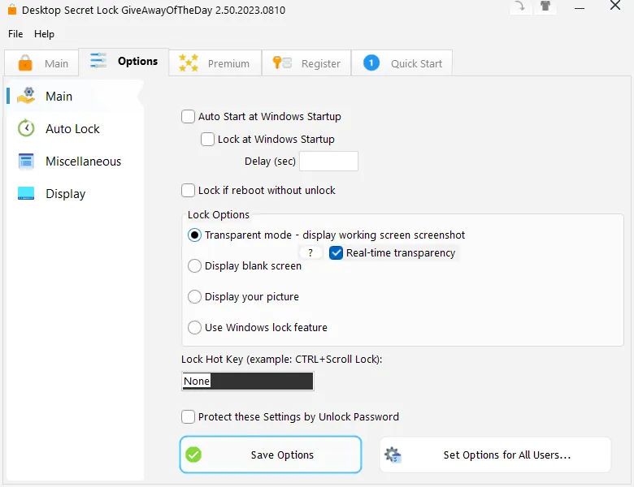The height and width of the screenshot is (487, 634).
Task: Open the Help menu
Action: [x=44, y=34]
